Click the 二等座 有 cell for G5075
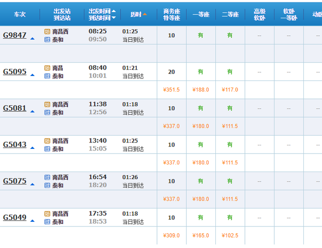Image resolution: width=322 pixels, height=248 pixels. 230,181
